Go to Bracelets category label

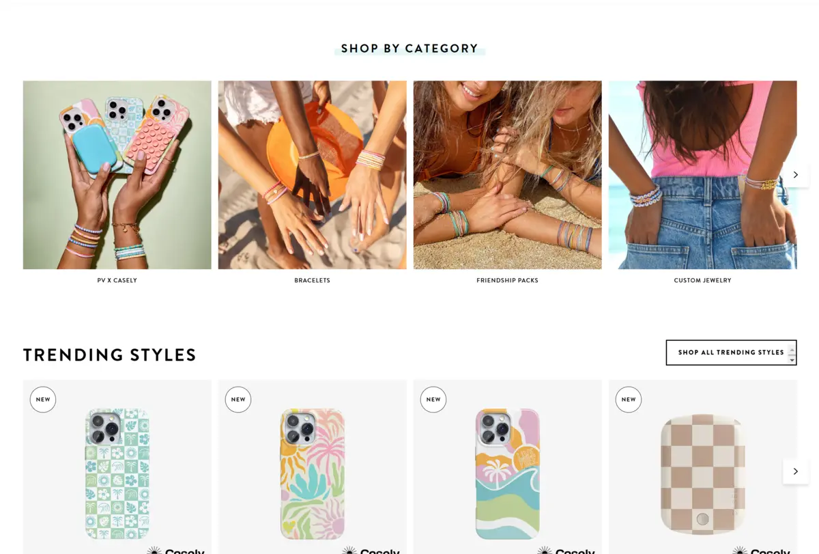click(313, 281)
